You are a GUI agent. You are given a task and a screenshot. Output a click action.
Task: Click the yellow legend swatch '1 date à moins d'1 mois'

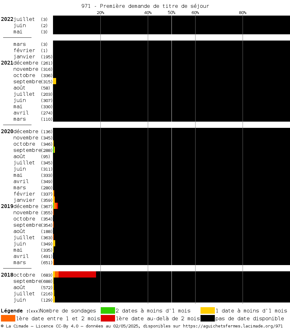coord(208,310)
